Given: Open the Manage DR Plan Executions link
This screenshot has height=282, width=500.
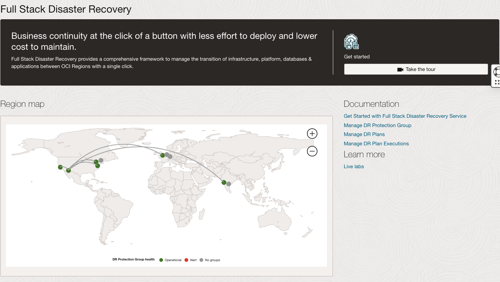Looking at the screenshot, I should tap(376, 144).
